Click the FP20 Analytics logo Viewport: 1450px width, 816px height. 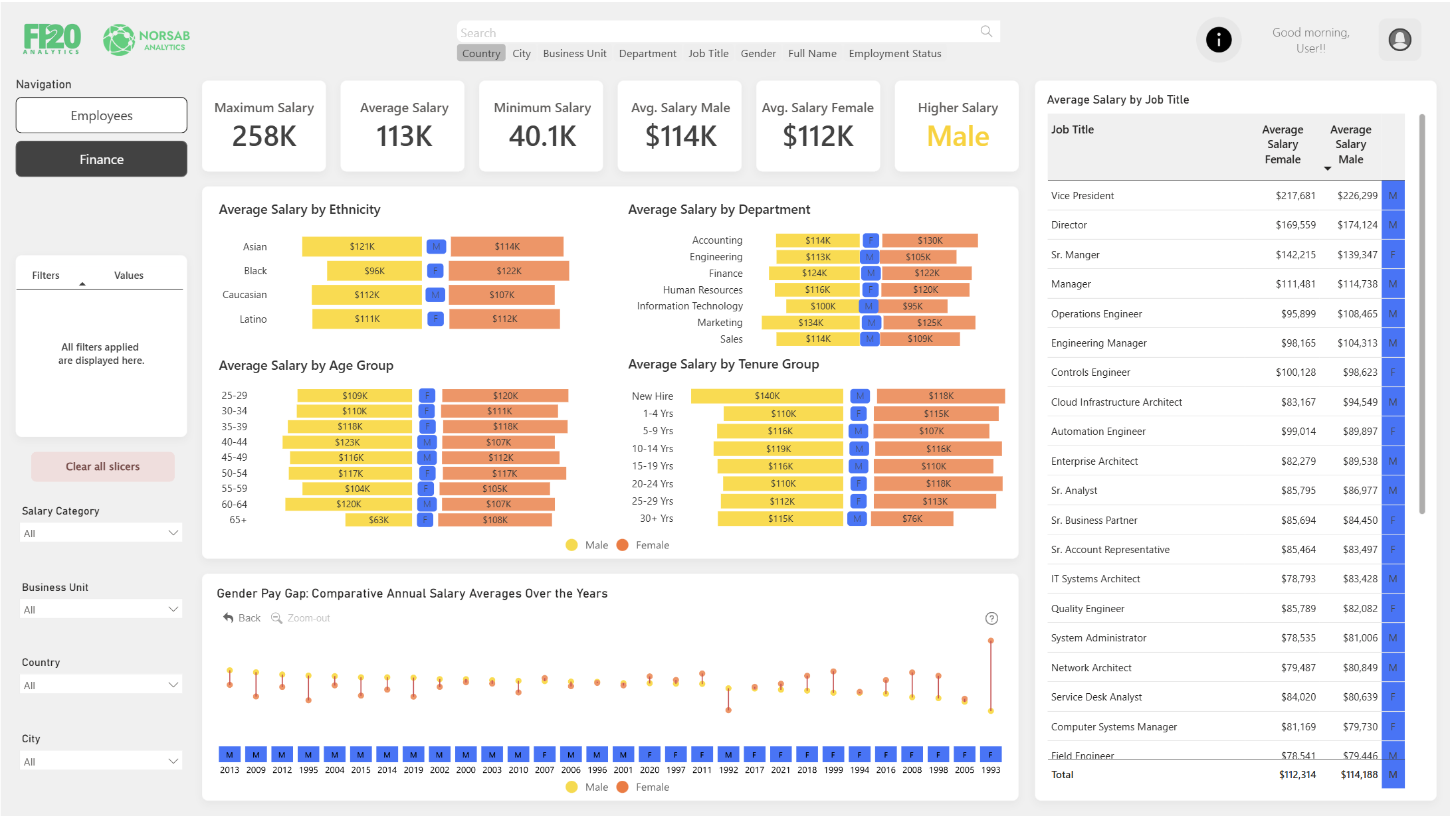52,39
